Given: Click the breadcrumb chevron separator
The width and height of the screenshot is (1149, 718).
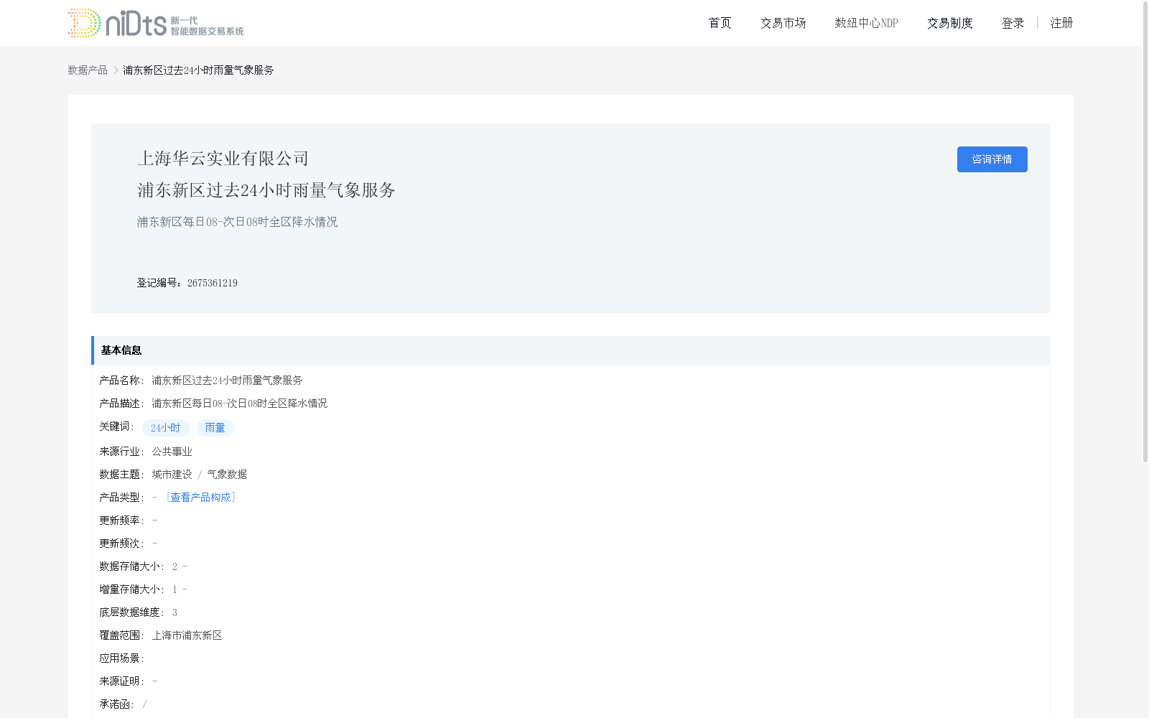Looking at the screenshot, I should (x=116, y=70).
